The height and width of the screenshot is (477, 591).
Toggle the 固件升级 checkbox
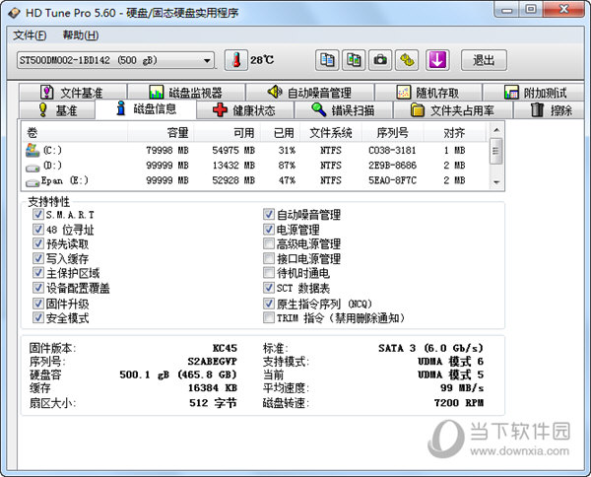click(37, 304)
